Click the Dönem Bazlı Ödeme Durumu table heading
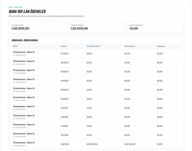Image resolution: width=192 pixels, height=151 pixels. click(x=25, y=40)
